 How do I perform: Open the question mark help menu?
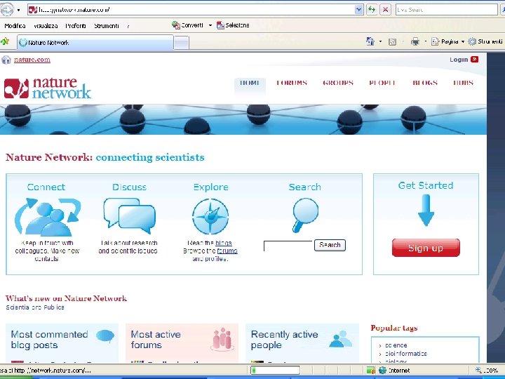[x=128, y=26]
